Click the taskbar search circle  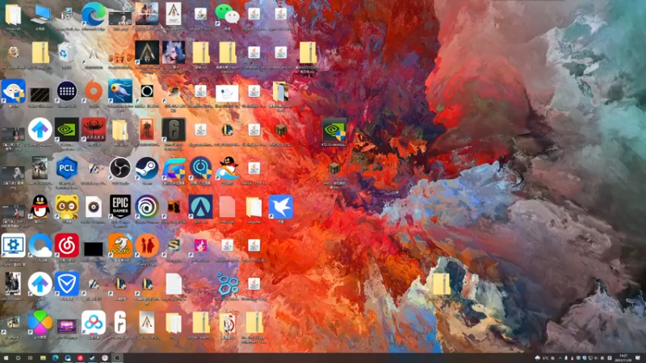tap(18, 358)
